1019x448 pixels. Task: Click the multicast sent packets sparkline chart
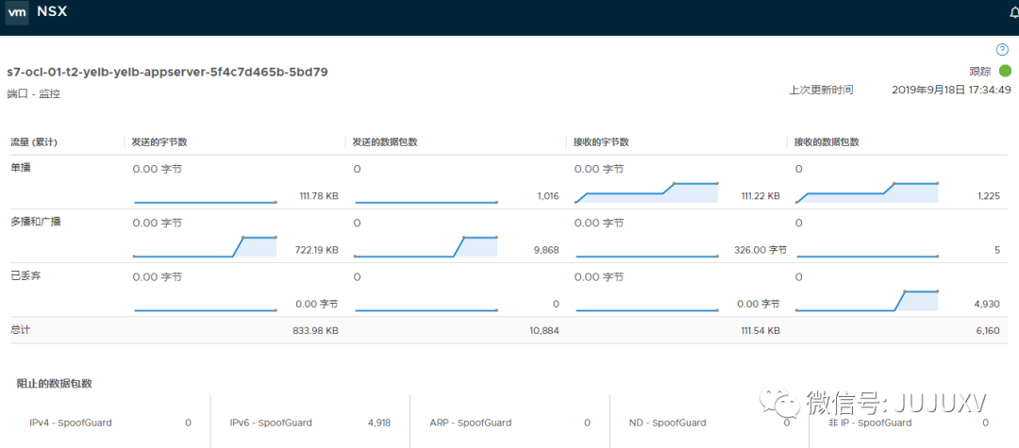(426, 247)
